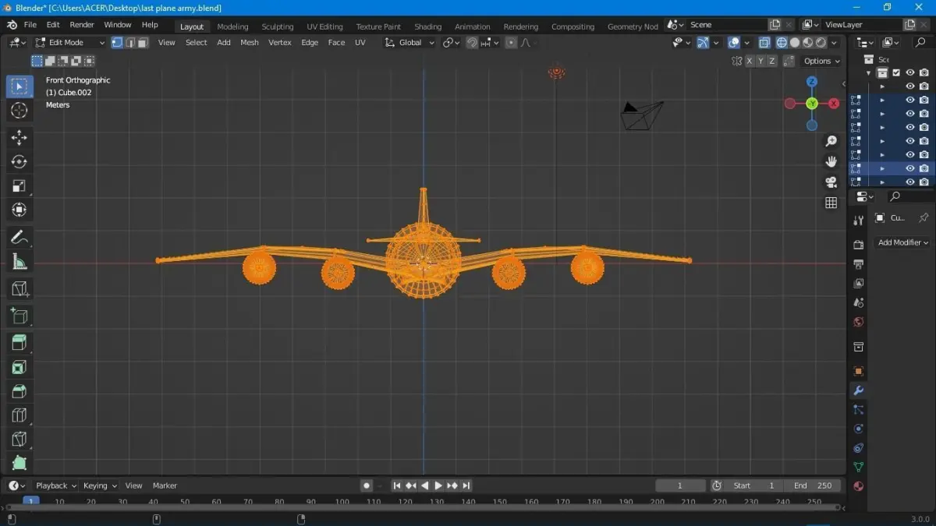Select the Inset Faces tool
936x526 pixels.
point(19,367)
